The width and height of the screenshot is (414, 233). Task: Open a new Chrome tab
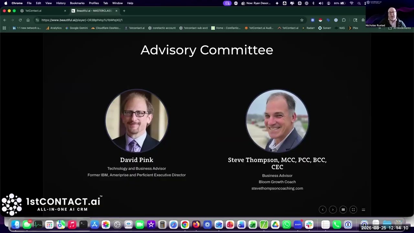point(124,11)
